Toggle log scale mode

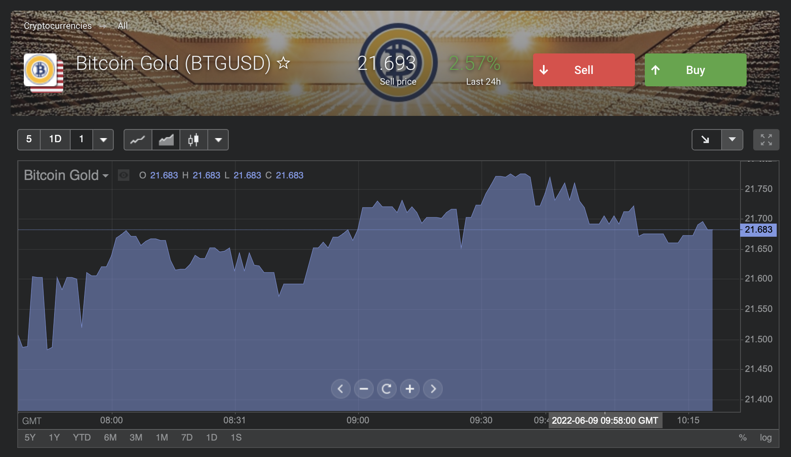[x=766, y=438]
